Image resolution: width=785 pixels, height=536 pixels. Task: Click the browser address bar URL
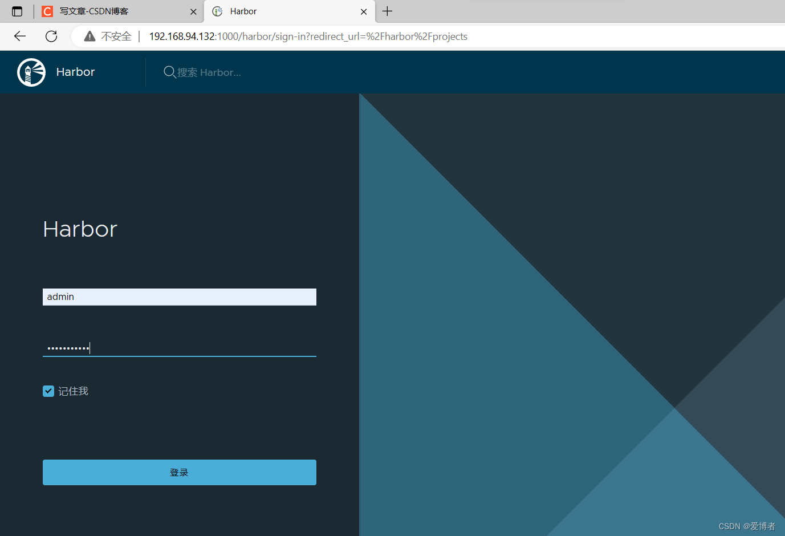(308, 36)
